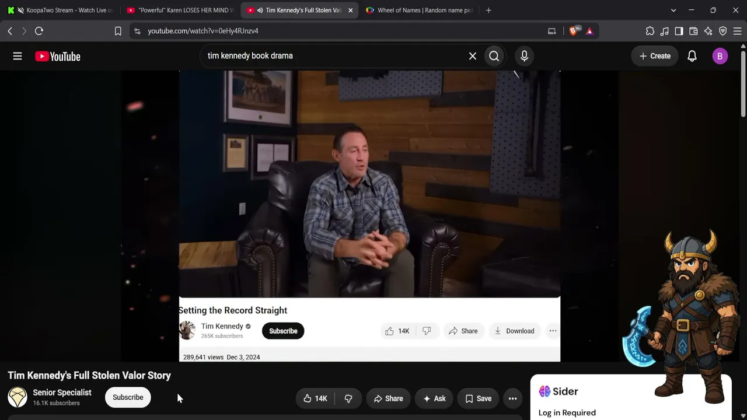Start voice search with the microphone
The image size is (747, 420).
point(524,56)
